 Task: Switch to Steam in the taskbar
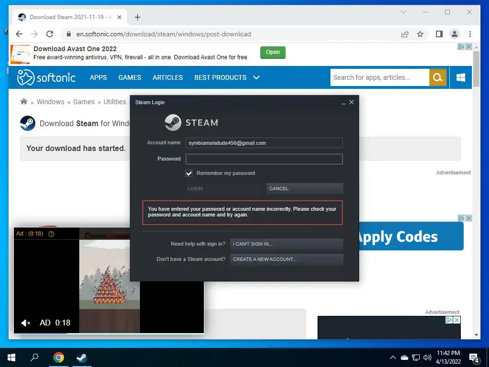[82, 357]
